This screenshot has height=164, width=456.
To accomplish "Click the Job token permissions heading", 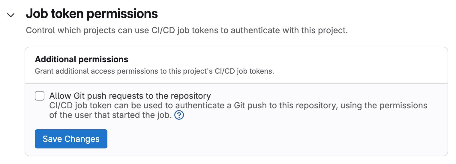I will tap(92, 14).
